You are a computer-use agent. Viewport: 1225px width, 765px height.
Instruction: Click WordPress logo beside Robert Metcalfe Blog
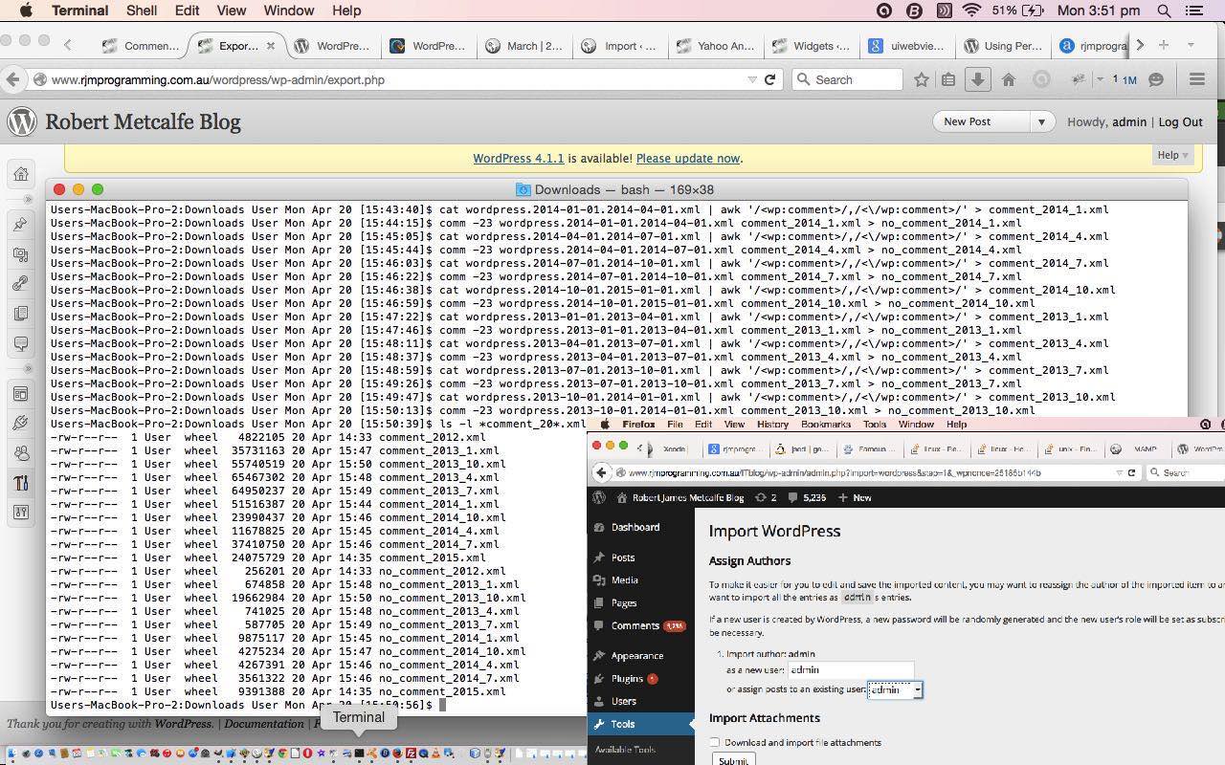22,121
